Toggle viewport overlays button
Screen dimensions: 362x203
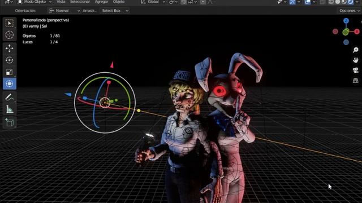tap(308, 2)
